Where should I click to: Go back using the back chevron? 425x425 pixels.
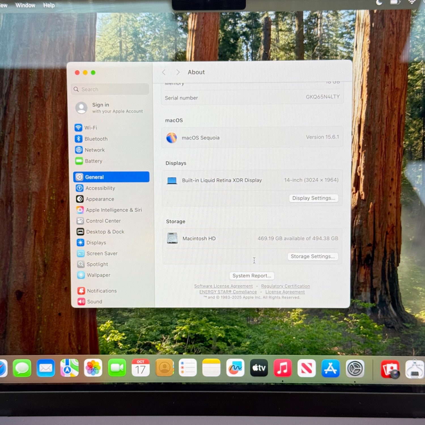164,72
